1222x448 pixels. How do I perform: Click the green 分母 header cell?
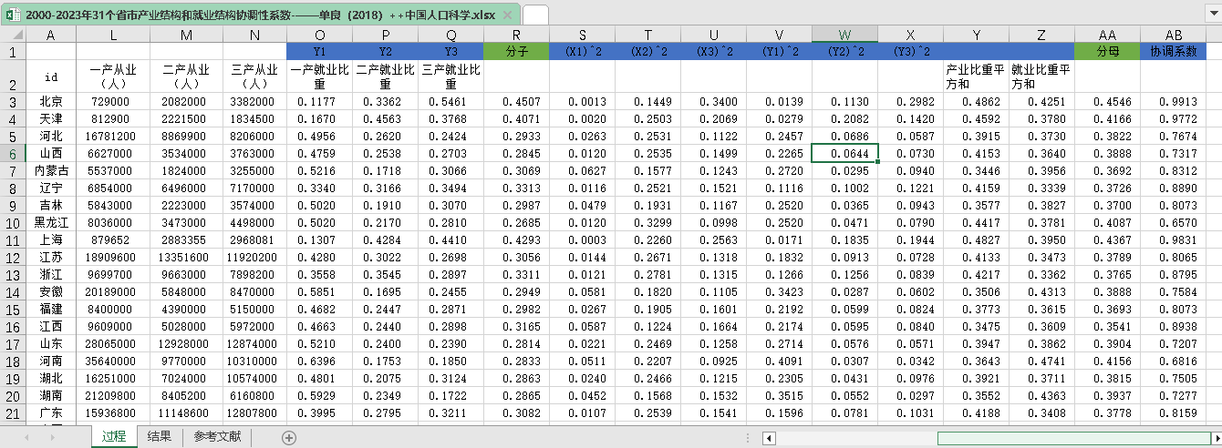pyautogui.click(x=1108, y=52)
